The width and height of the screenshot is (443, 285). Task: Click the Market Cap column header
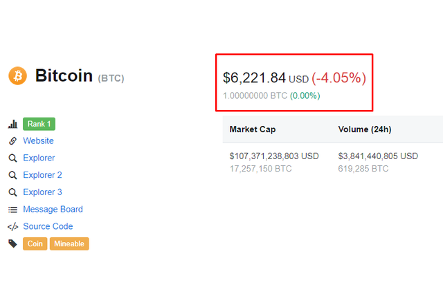[x=253, y=129]
